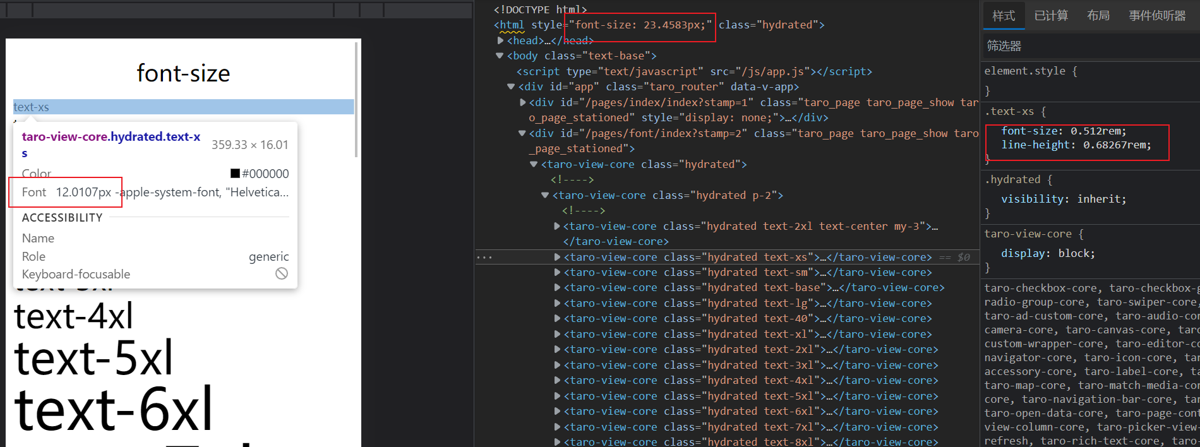
Task: Click the black #000000 color swatch
Action: pyautogui.click(x=235, y=174)
